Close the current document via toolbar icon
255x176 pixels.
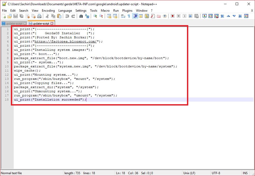[27, 16]
